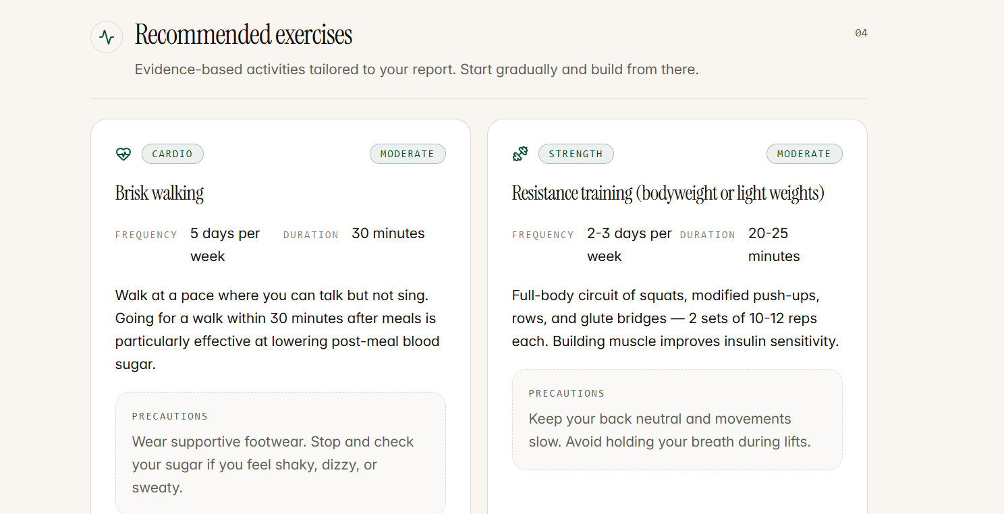Click the pulse icon beside Recommended exercises heading
Viewport: 1004px width, 514px height.
coord(106,36)
